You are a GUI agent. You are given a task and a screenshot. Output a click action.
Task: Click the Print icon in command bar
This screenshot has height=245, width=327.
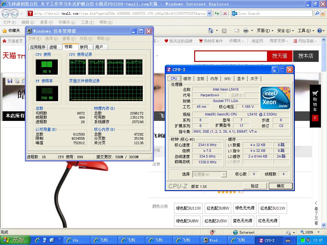(x=246, y=31)
